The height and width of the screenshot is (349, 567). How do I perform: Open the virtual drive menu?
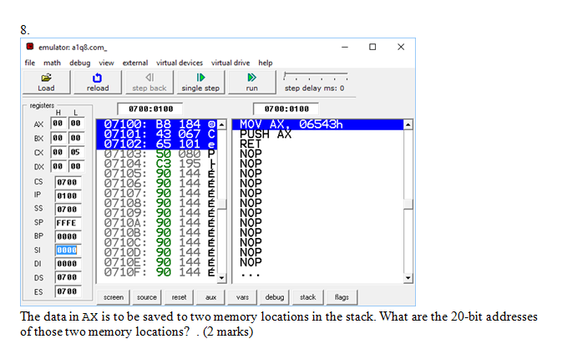(230, 63)
